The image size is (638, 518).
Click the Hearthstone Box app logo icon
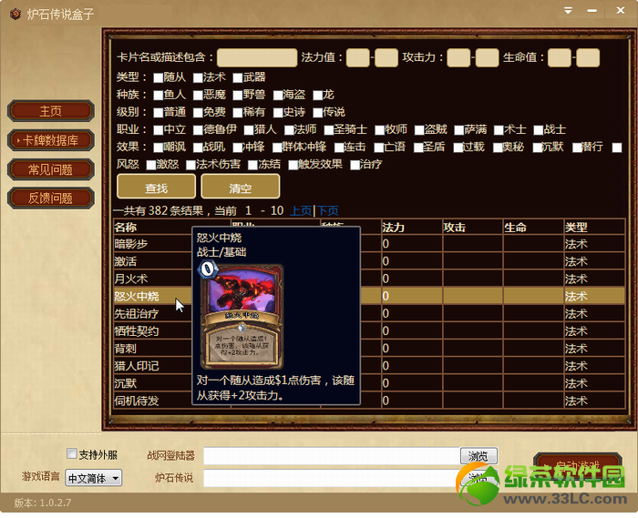click(x=15, y=15)
